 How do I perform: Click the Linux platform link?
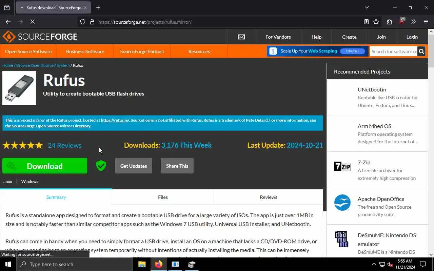pos(7,181)
